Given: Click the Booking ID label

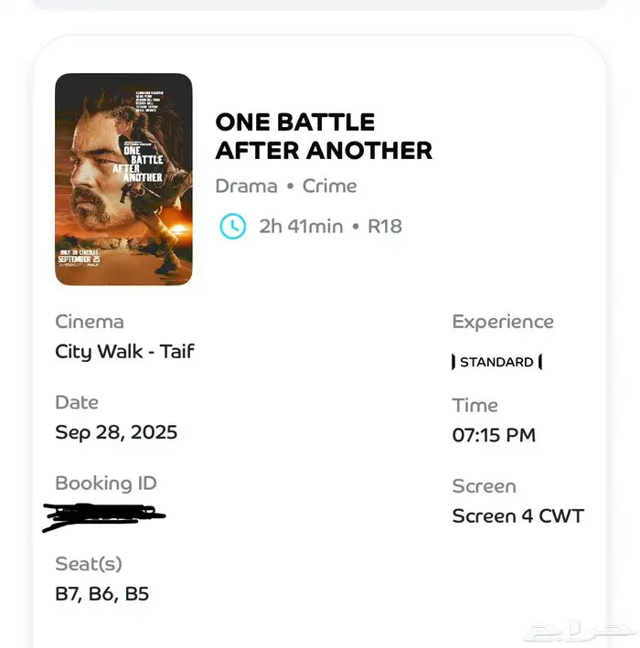Looking at the screenshot, I should point(106,483).
